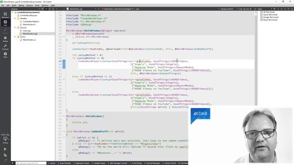Select main.cpp in project tree
This screenshot has width=294, height=165.
tap(27, 31)
